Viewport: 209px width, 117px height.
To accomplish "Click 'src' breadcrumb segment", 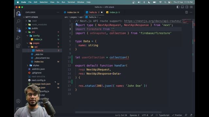I will tap(66, 17).
